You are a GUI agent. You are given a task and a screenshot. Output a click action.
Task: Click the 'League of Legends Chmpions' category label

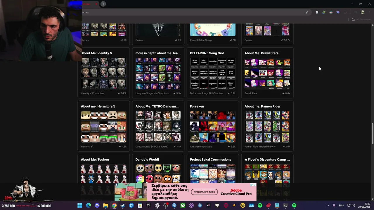152,93
